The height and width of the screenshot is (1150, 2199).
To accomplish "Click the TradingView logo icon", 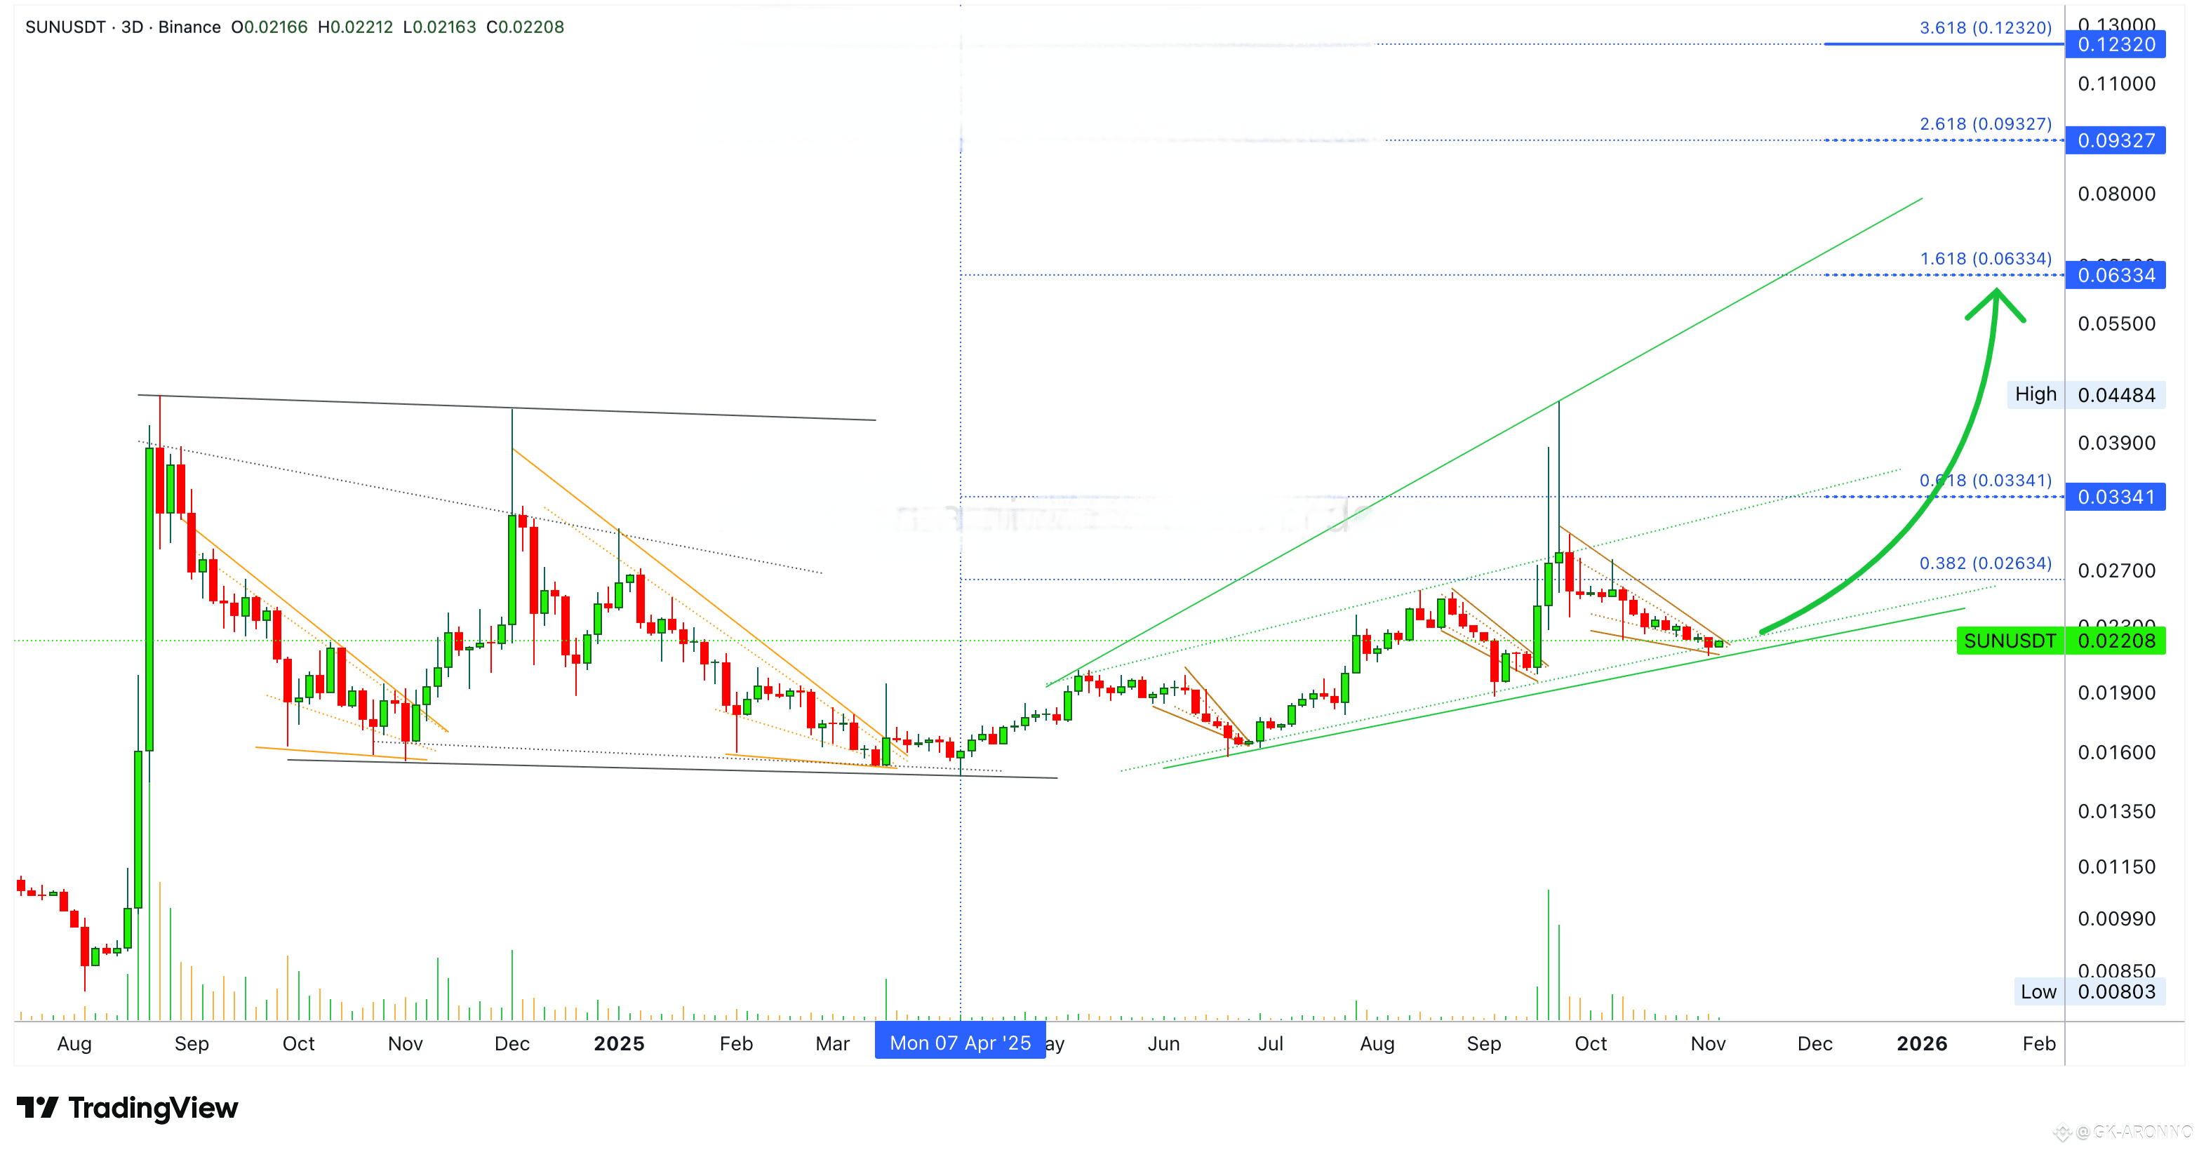I will click(x=38, y=1107).
